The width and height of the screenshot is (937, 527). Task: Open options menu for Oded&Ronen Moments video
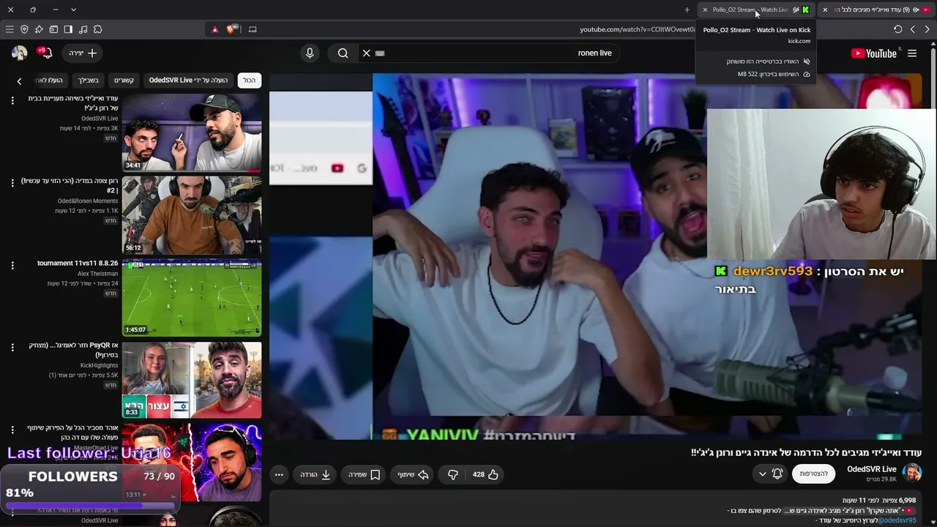12,183
